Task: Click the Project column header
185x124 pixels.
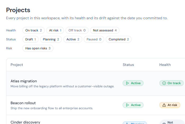Action: (x=17, y=65)
